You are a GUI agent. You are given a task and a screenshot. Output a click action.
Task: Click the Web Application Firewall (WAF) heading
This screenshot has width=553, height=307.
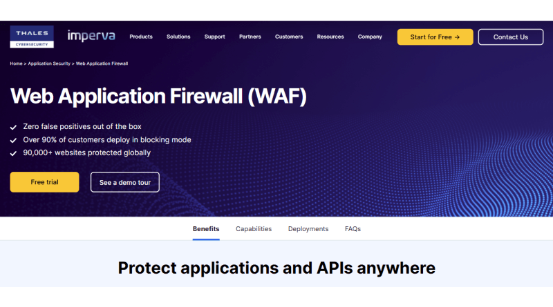pos(158,96)
